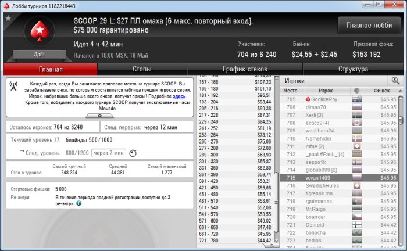Select player row tigrenok.mn
Viewport: 407px width, 251px height.
(339, 193)
